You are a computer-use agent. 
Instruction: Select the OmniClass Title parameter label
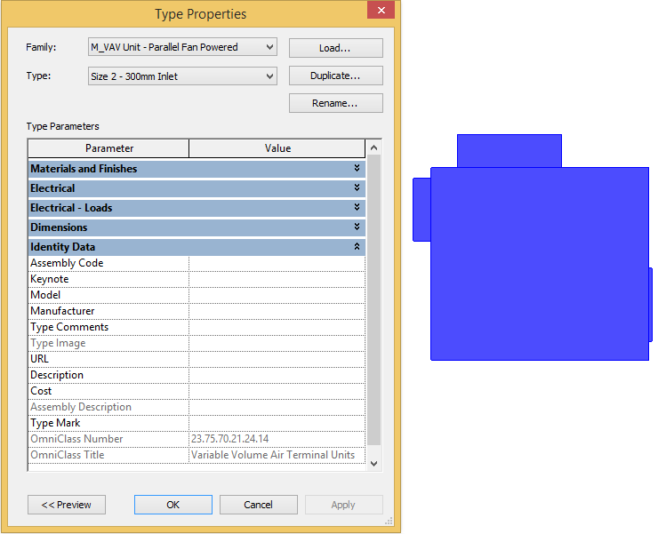tap(68, 455)
